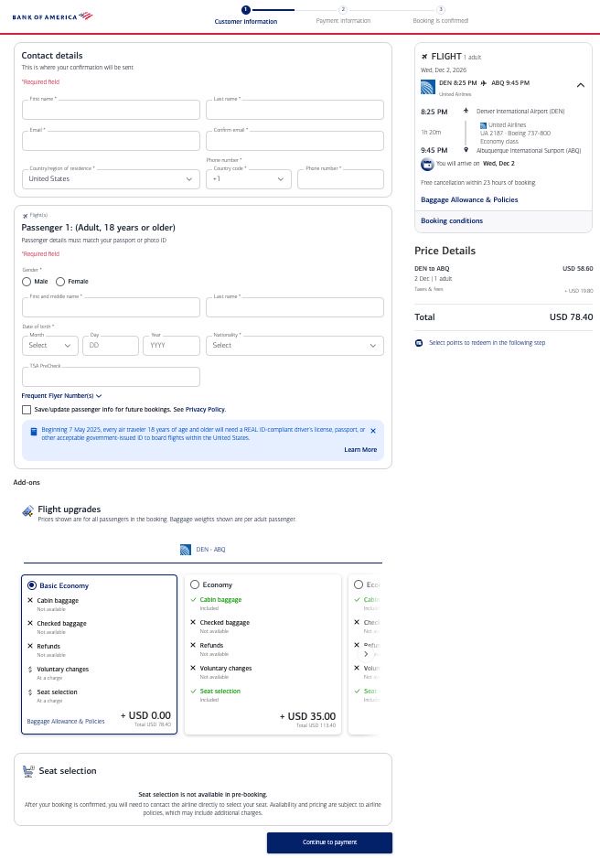The height and width of the screenshot is (858, 600).
Task: Select the Male gender radio button
Action: [27, 282]
